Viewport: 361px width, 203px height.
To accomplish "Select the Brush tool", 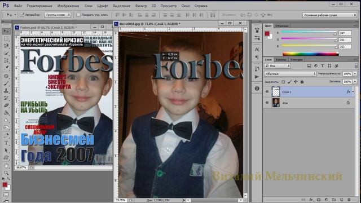I will click(x=6, y=83).
